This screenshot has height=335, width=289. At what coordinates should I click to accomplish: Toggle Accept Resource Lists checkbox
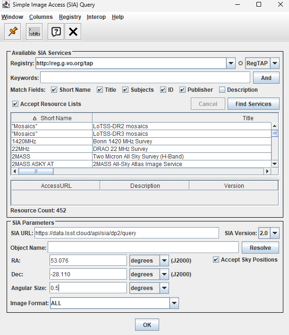15,104
